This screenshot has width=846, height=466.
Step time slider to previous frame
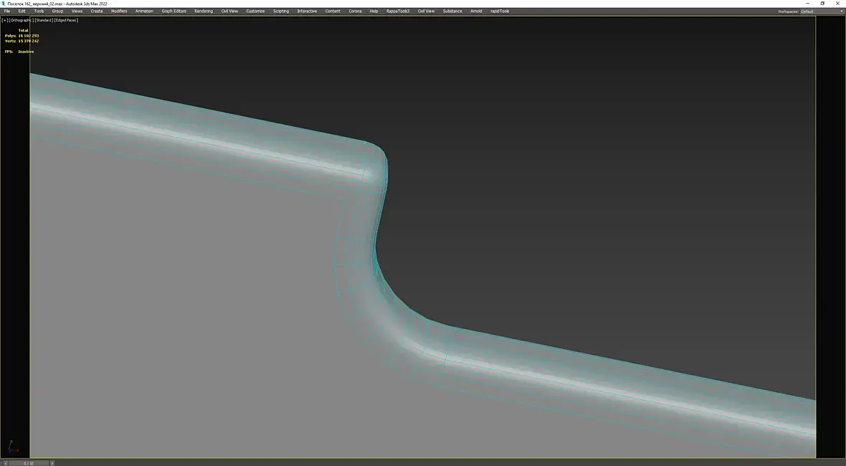[5, 462]
